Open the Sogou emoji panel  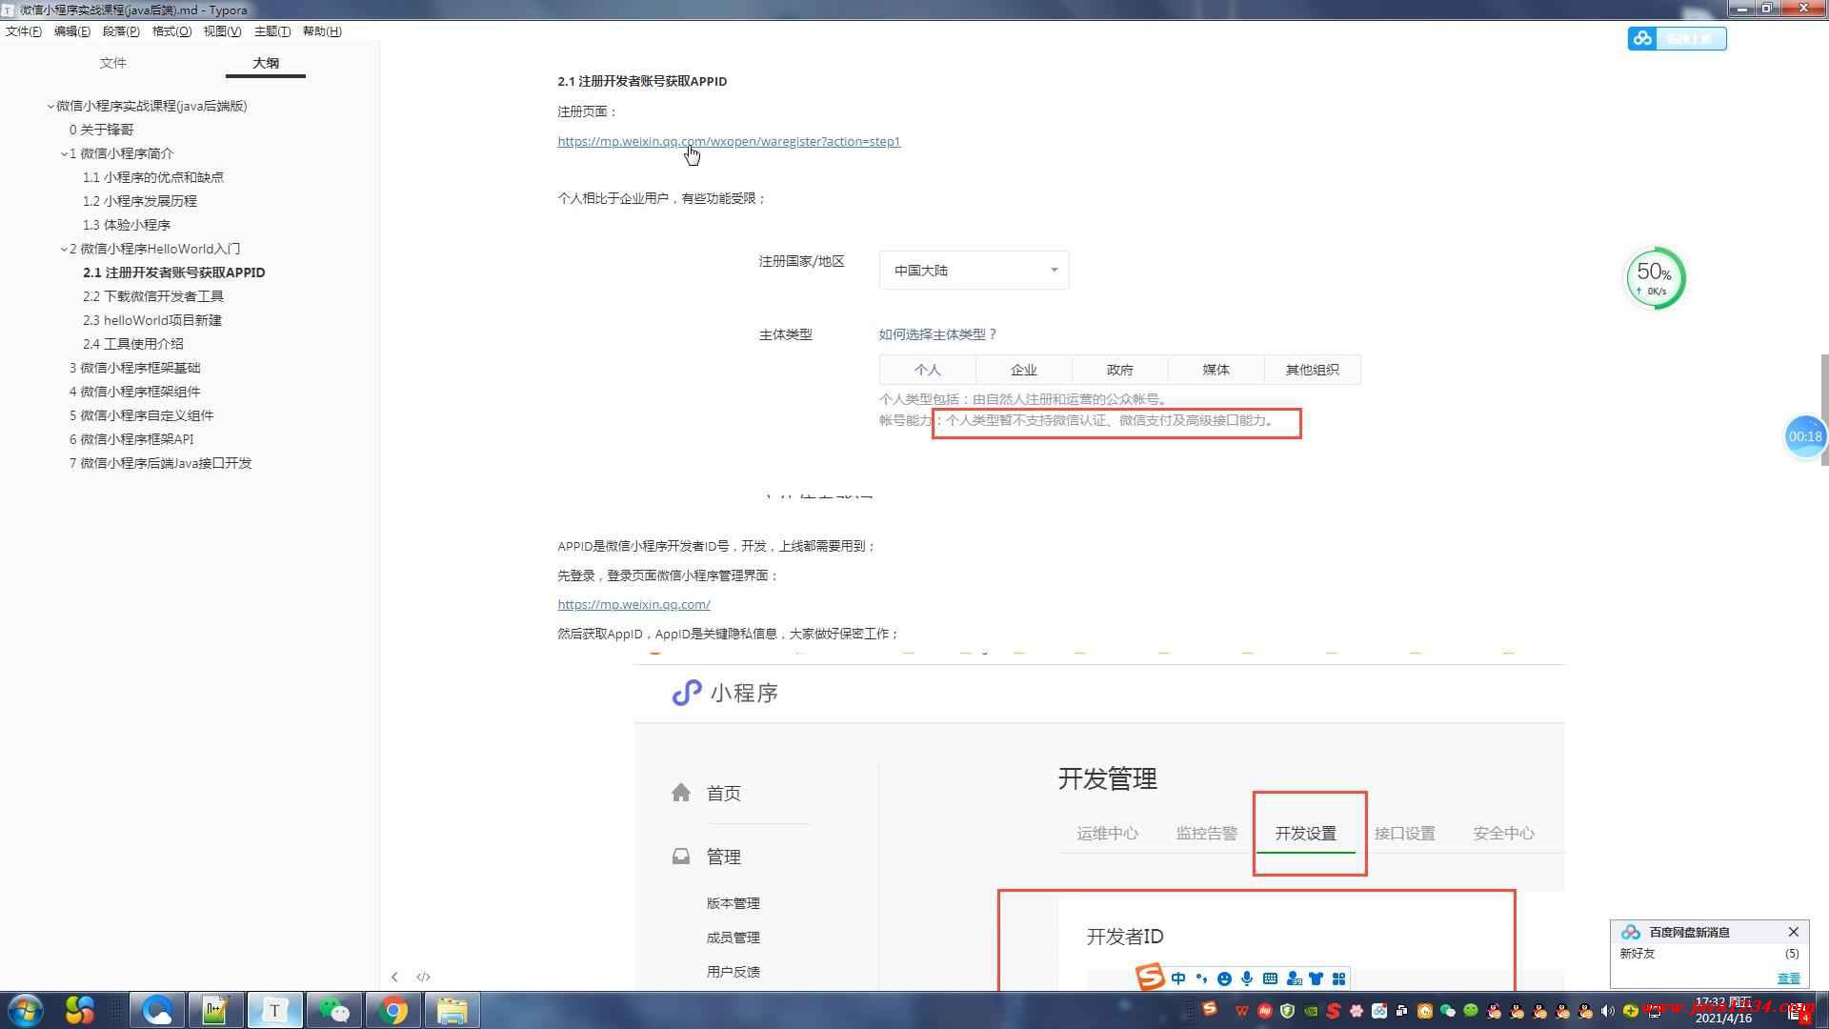(x=1224, y=979)
